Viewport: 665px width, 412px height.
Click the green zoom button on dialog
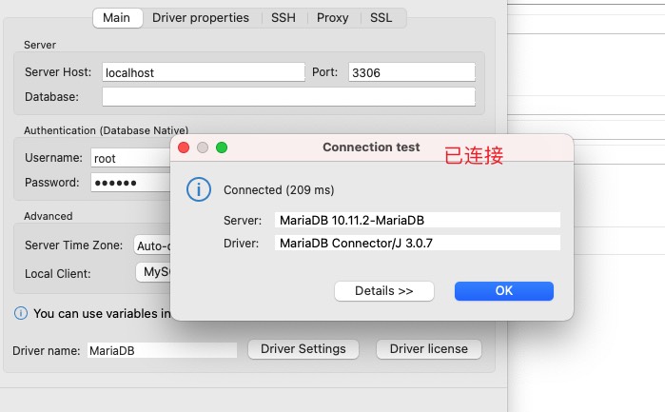222,147
